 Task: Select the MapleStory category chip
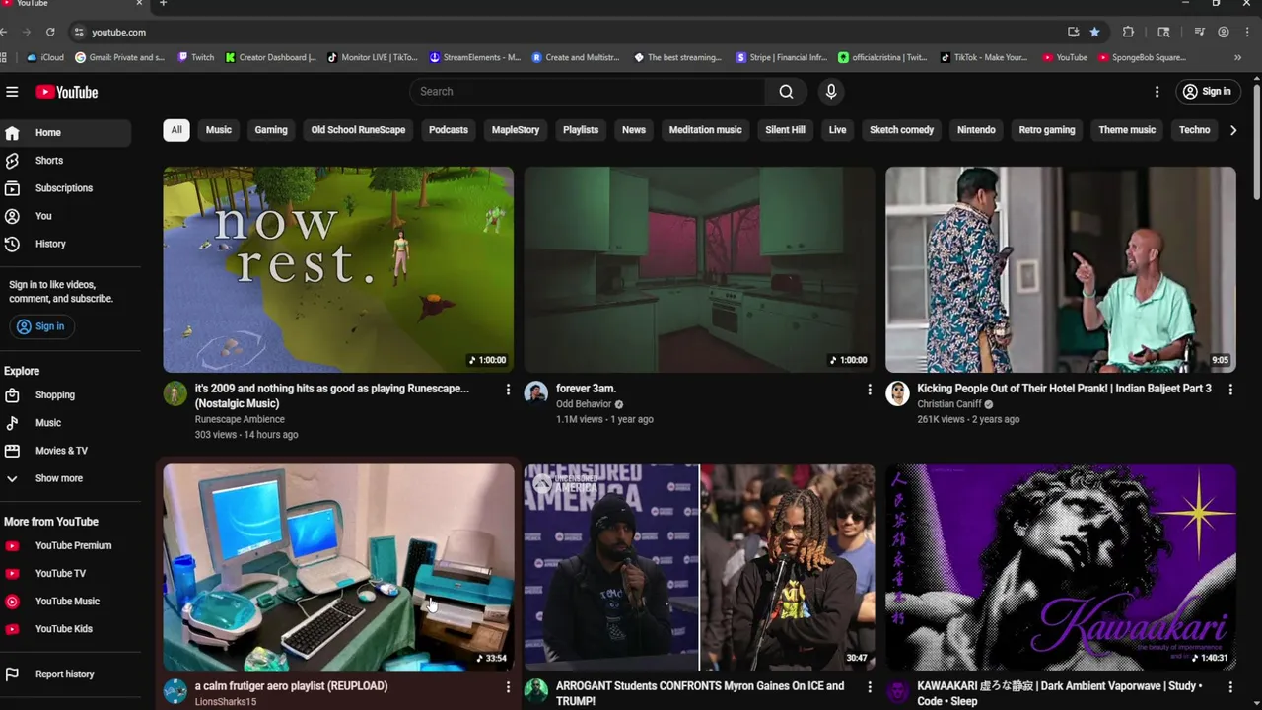point(516,130)
